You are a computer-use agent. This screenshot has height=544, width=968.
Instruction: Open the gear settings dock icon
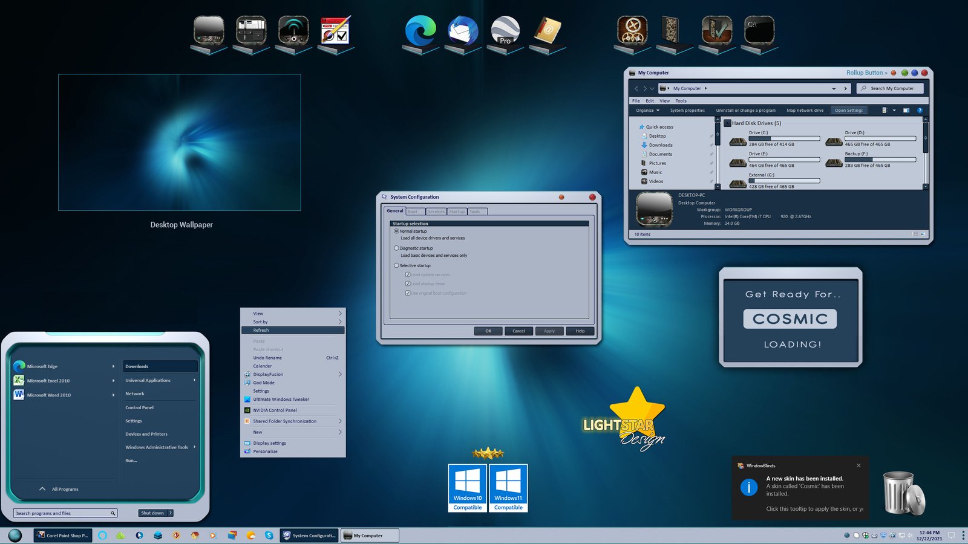click(632, 31)
